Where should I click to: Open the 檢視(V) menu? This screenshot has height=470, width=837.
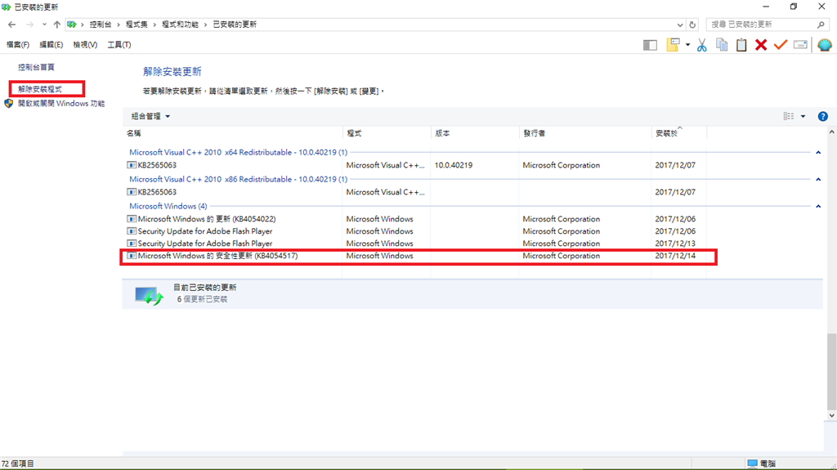click(x=85, y=45)
